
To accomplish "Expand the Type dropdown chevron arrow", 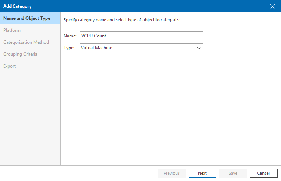I will [198, 48].
